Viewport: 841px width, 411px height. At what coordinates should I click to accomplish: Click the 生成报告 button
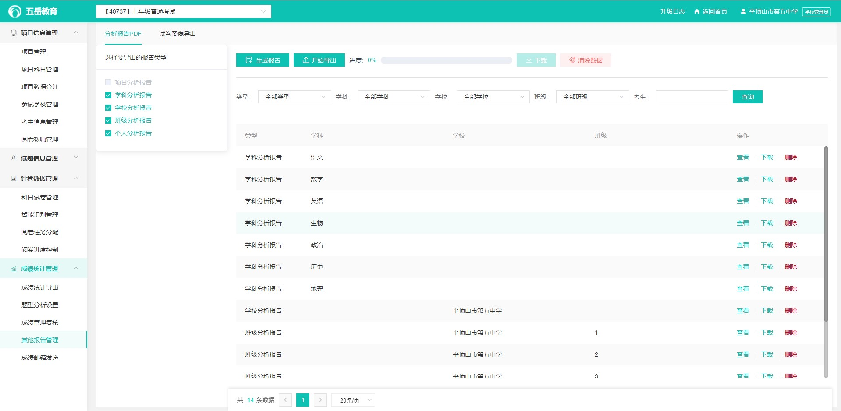[x=263, y=60]
